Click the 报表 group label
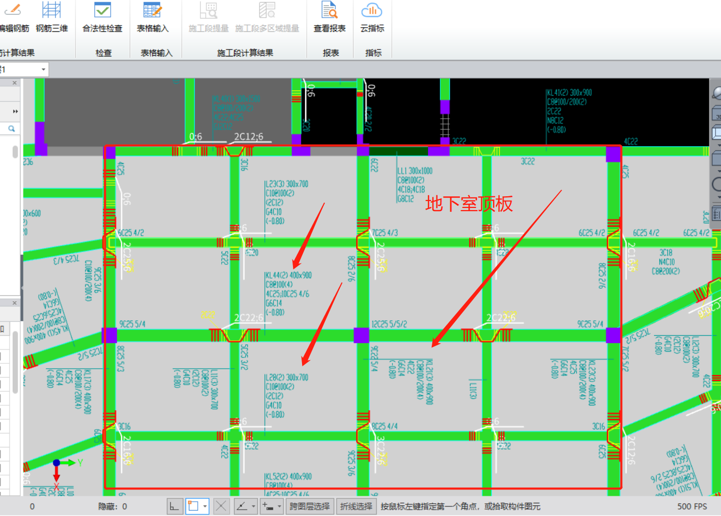This screenshot has width=721, height=516. coord(331,53)
